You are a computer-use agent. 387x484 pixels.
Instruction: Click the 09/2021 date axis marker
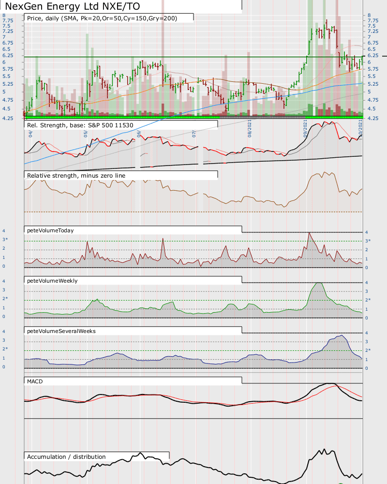click(x=305, y=129)
